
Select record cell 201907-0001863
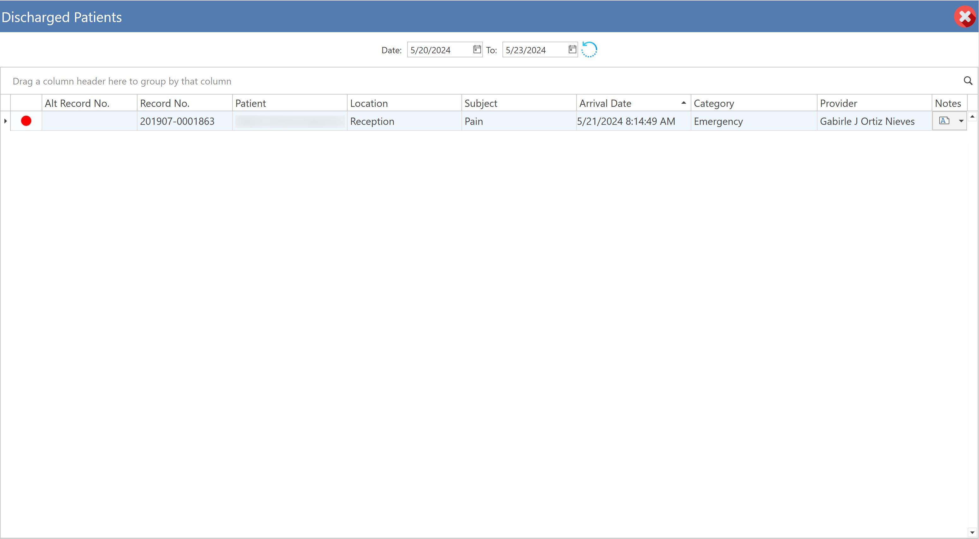coord(177,121)
